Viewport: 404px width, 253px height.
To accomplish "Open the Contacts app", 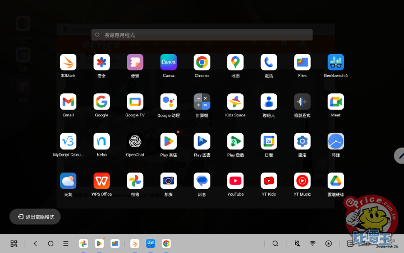I will point(269,102).
